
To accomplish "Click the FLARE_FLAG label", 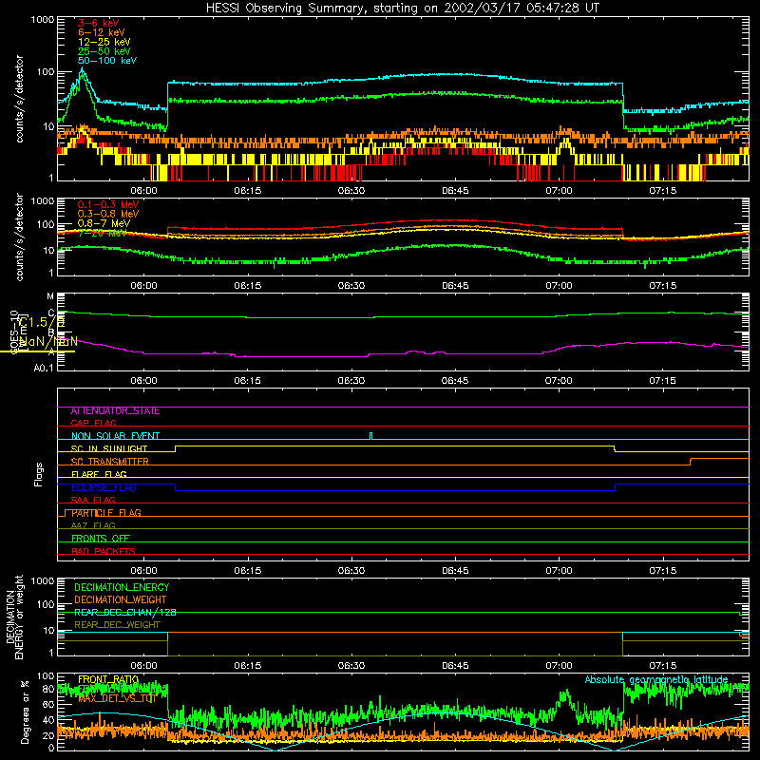I will coord(99,474).
